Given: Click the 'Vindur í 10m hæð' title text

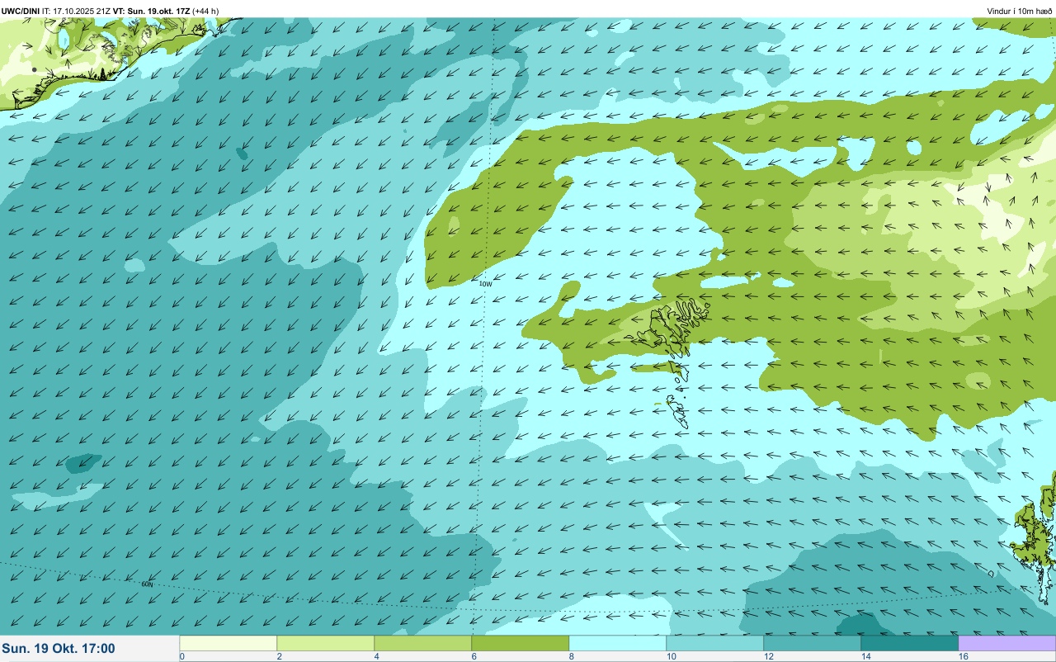Looking at the screenshot, I should [1020, 11].
